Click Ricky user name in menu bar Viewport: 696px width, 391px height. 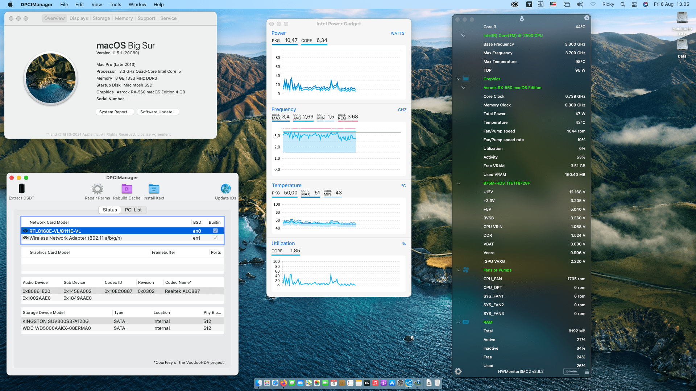point(608,4)
